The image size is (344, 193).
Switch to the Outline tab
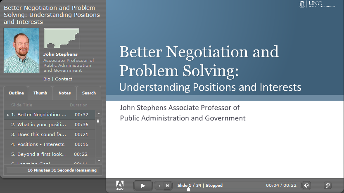click(16, 93)
